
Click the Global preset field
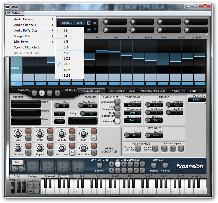pos(26,104)
